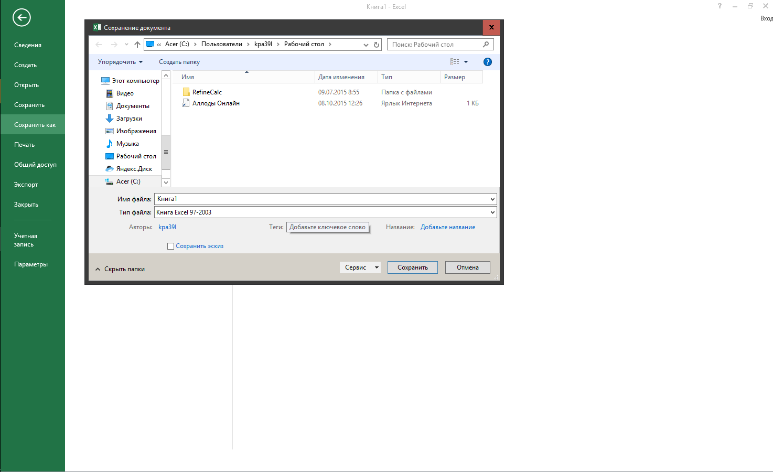Select the Печать backstage item
The image size is (773, 472).
[x=33, y=145]
